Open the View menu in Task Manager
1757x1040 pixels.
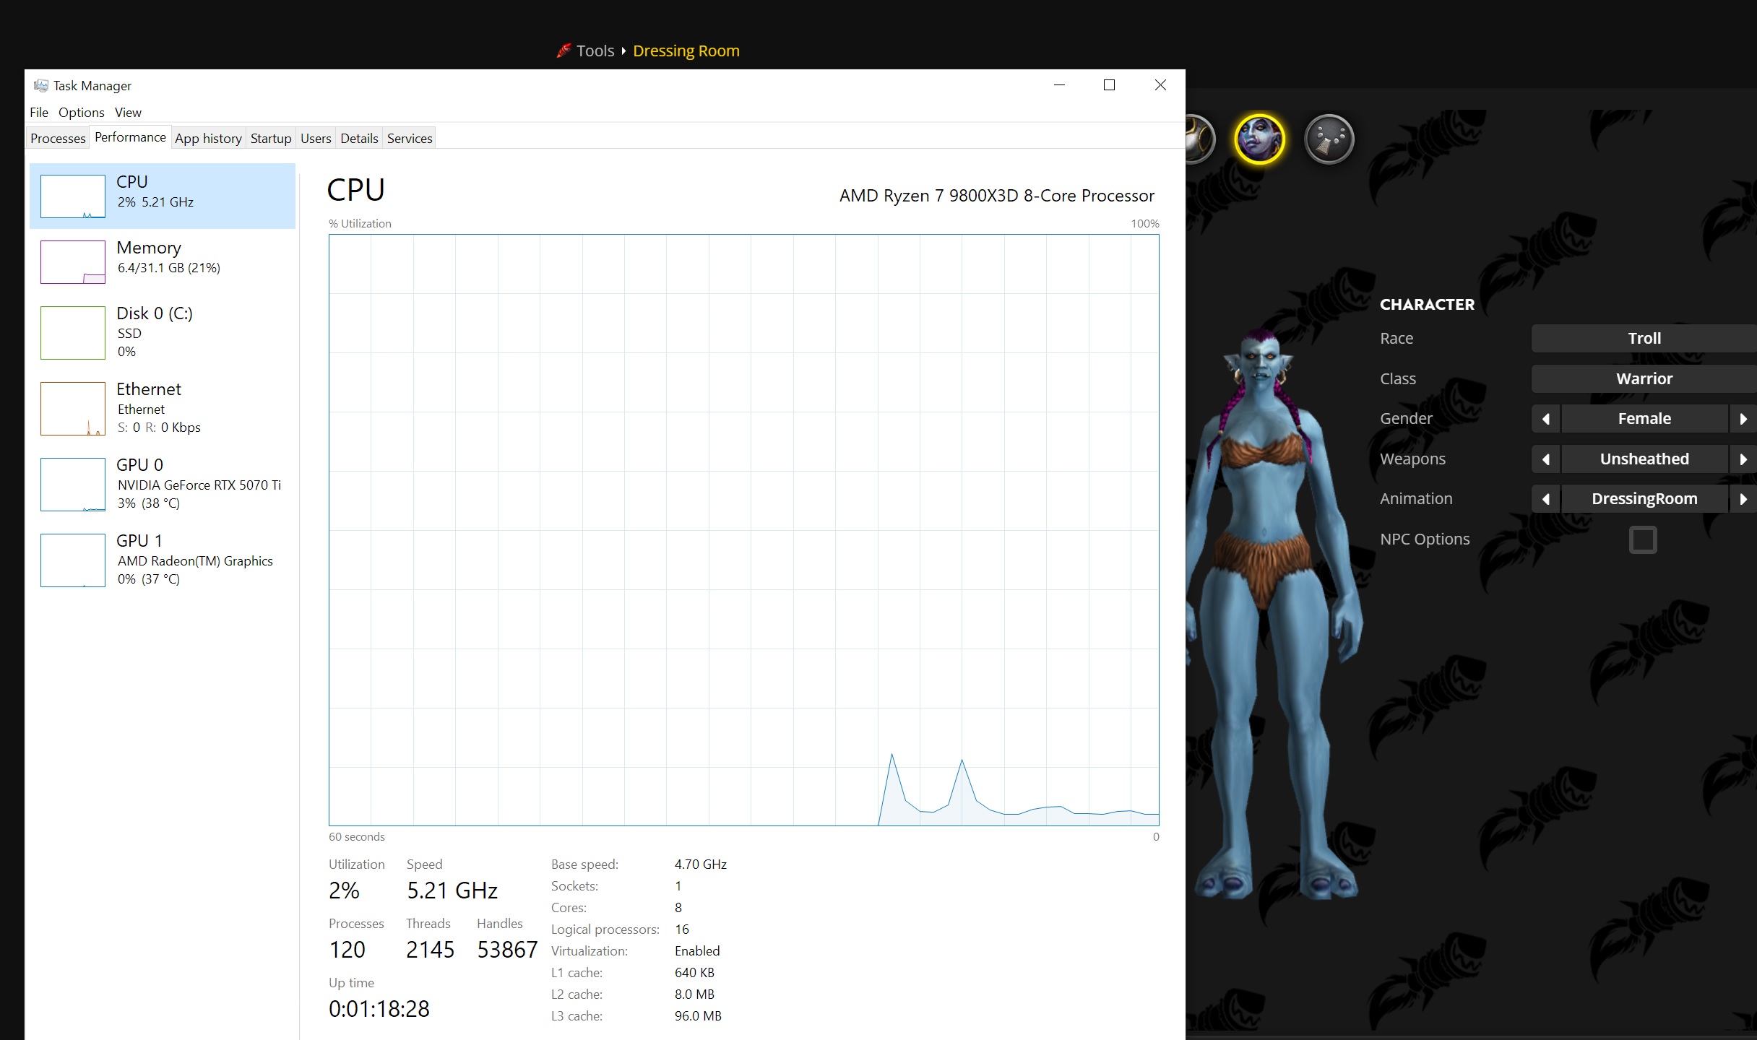(128, 112)
